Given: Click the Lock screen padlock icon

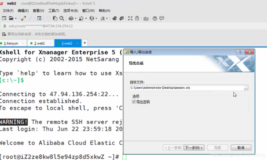Looking at the screenshot, I should [137, 18].
